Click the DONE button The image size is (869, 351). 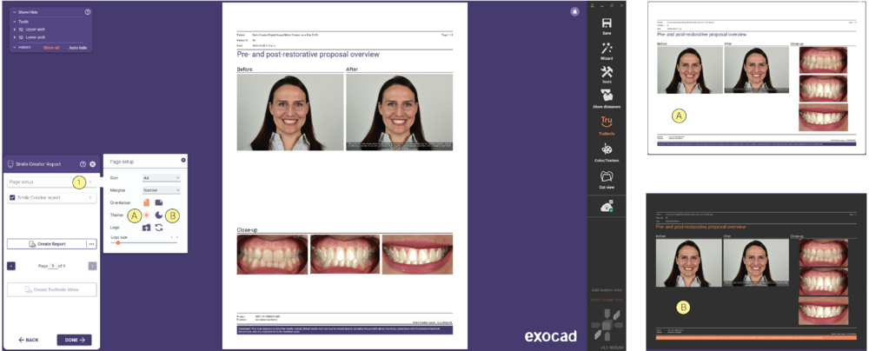74,340
